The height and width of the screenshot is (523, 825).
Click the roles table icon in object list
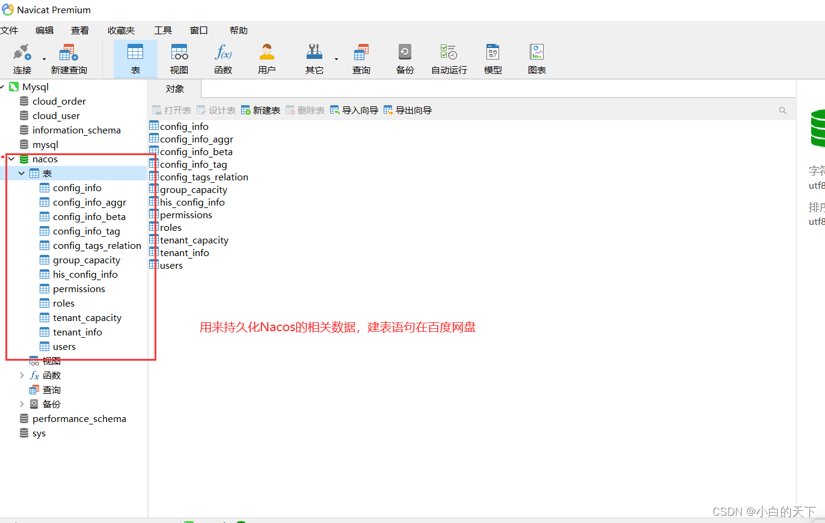(154, 227)
